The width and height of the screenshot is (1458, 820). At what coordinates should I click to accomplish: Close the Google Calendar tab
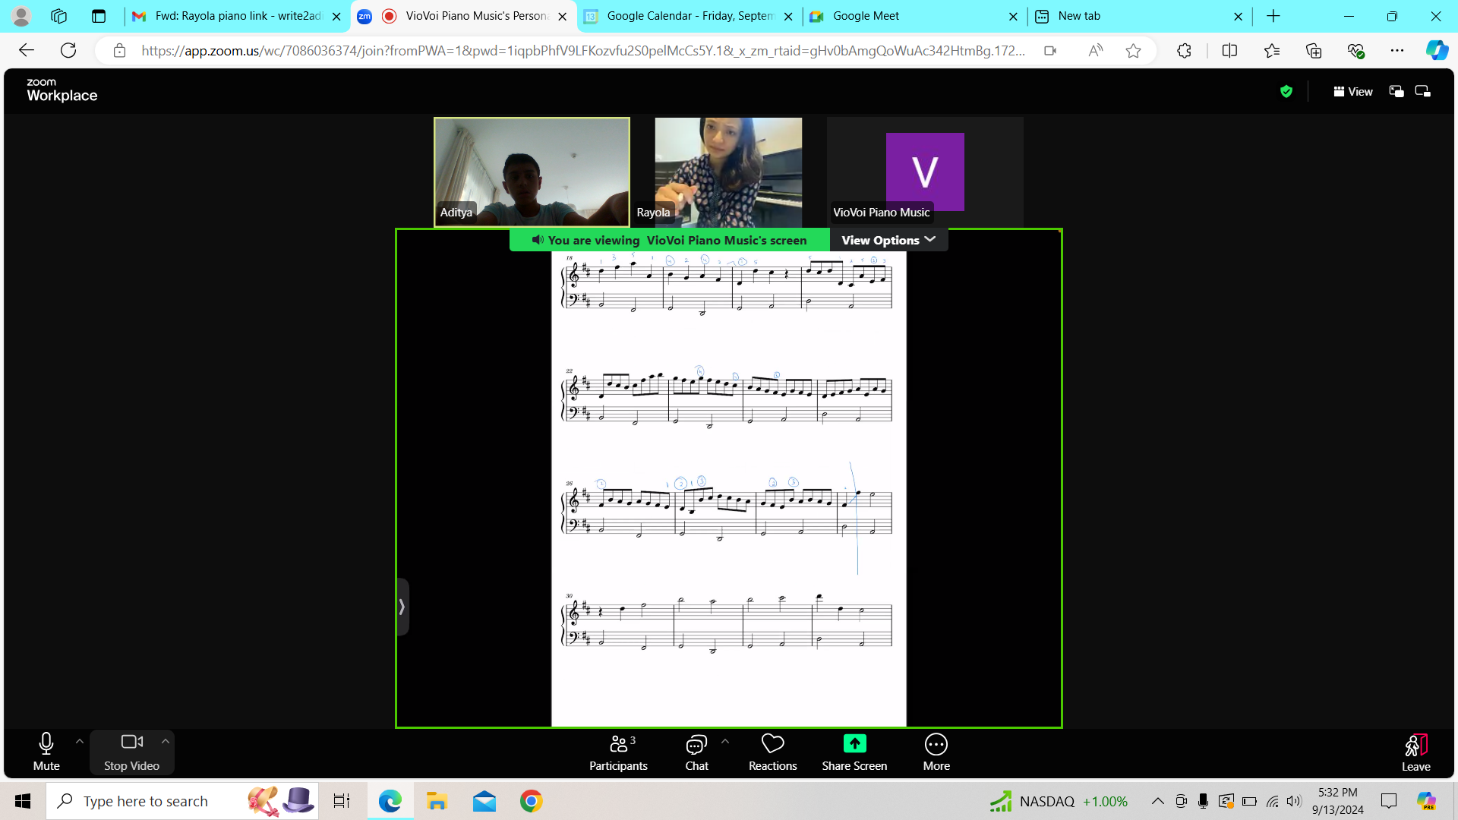coord(788,16)
